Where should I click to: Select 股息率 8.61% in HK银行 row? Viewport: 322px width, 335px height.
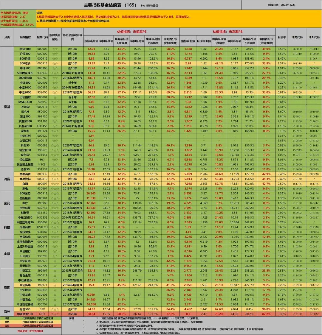point(281,256)
